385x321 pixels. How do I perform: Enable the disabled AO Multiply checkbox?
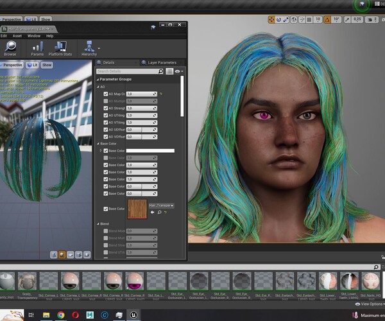[106, 101]
